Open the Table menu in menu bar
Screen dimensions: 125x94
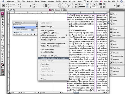tap(58, 1)
